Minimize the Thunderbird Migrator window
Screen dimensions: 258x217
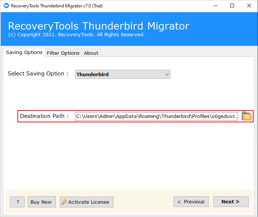[215, 6]
